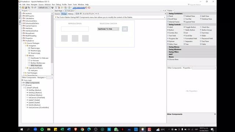The image size is (235, 132).
Task: Open the configuration dropdown in toolbar
Action: 44,8
